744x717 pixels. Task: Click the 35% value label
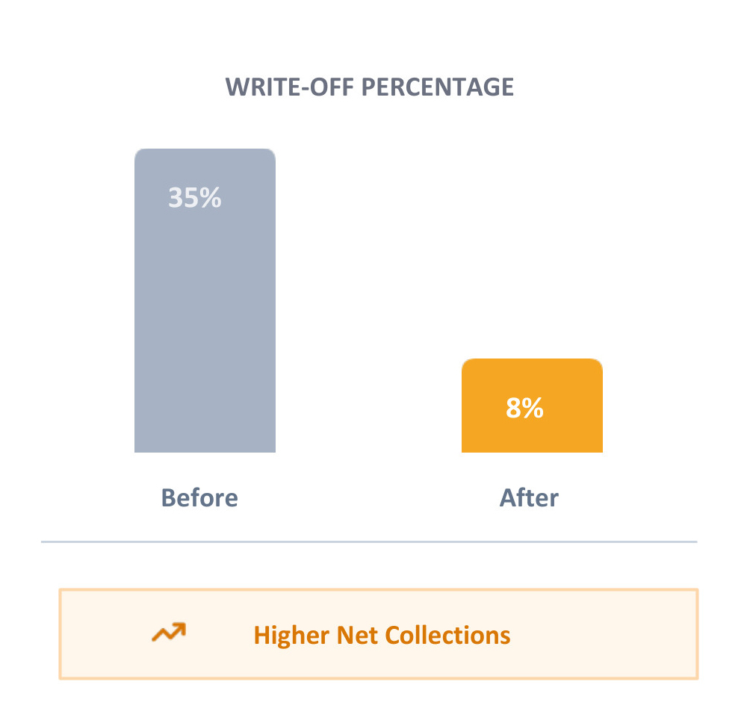194,197
